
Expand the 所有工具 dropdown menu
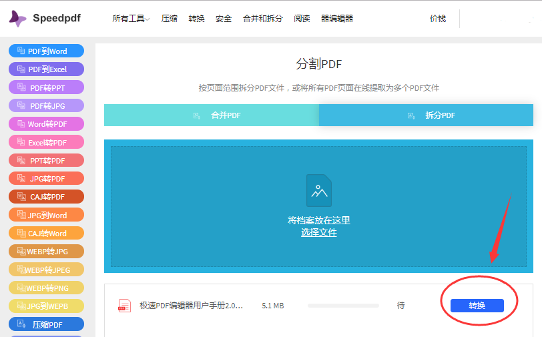131,18
